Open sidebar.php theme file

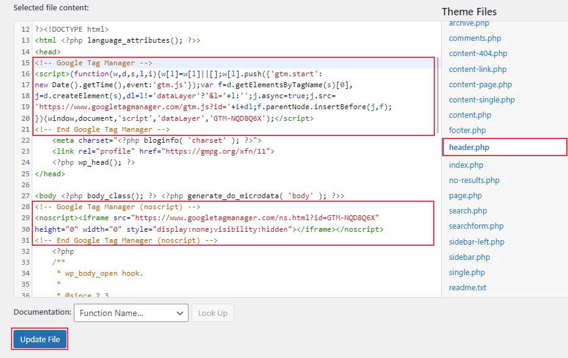pyautogui.click(x=469, y=257)
